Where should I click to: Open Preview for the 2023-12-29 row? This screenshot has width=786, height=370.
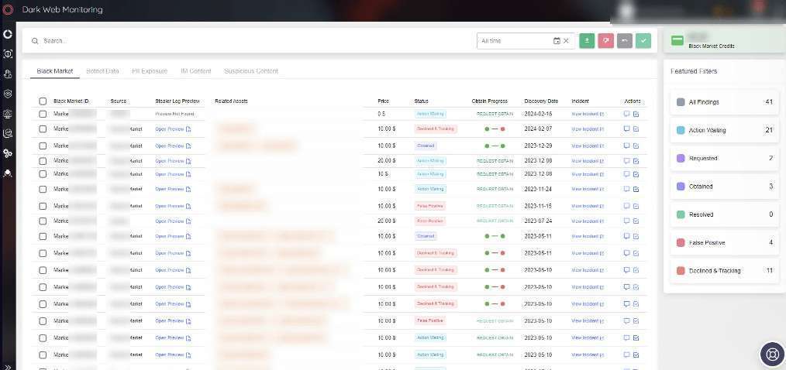pos(173,146)
